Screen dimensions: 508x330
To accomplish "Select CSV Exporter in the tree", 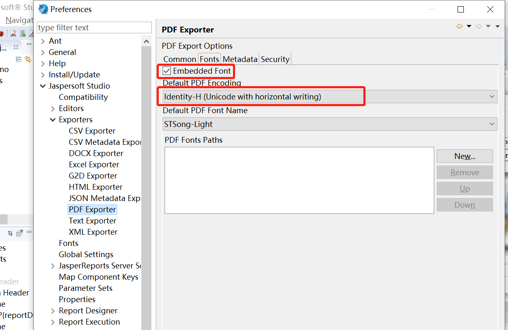I will [x=92, y=131].
